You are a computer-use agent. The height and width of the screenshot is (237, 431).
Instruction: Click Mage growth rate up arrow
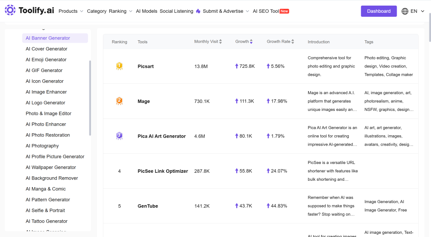click(268, 101)
